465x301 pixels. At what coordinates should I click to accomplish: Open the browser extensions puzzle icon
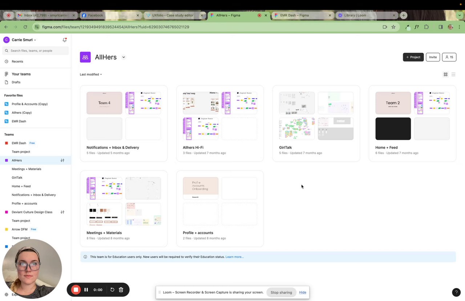tap(426, 27)
